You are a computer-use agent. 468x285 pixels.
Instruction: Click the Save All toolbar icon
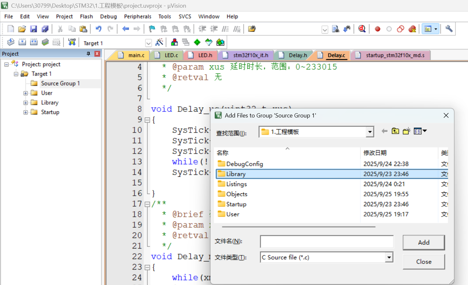click(x=45, y=29)
